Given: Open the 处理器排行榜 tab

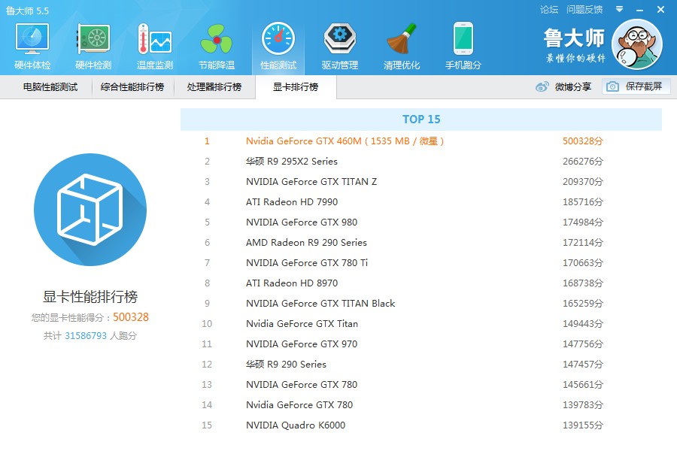Looking at the screenshot, I should (214, 87).
